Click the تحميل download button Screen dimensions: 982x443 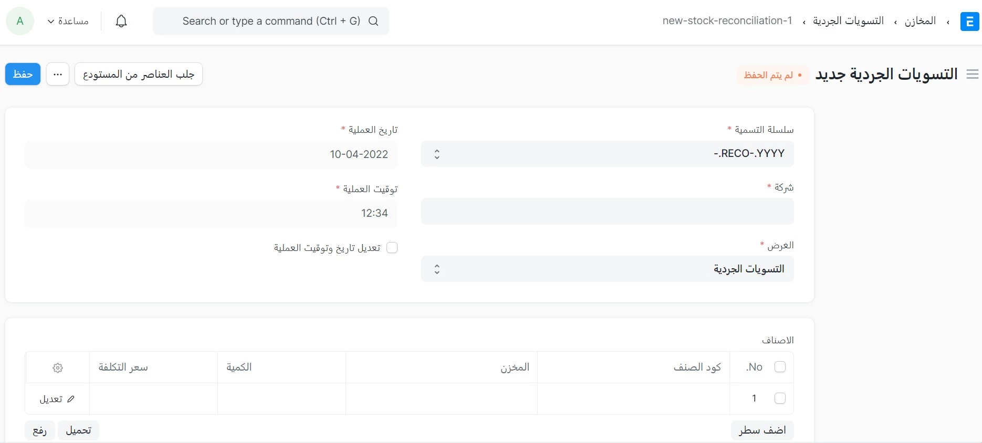pyautogui.click(x=78, y=430)
